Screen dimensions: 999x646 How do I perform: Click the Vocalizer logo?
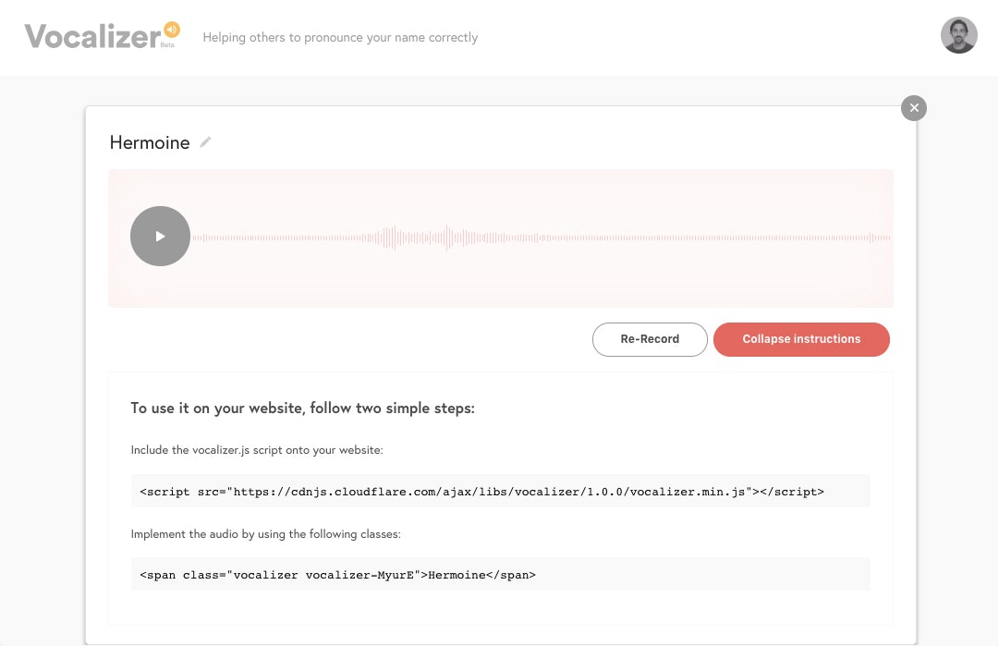click(102, 36)
